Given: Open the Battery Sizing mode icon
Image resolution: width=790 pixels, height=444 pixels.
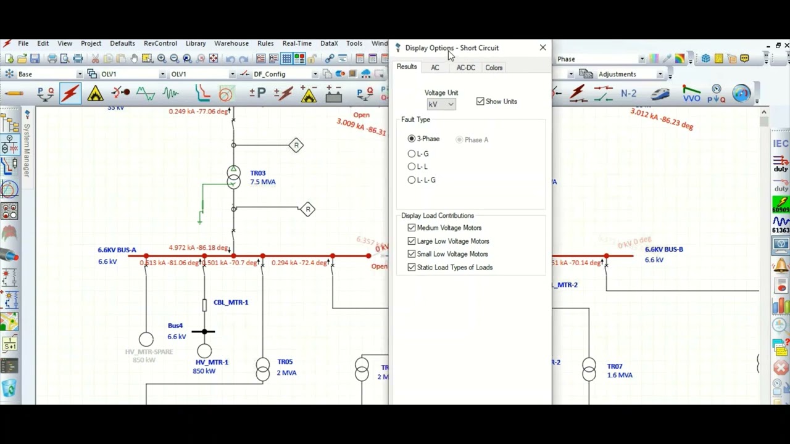Looking at the screenshot, I should (334, 94).
